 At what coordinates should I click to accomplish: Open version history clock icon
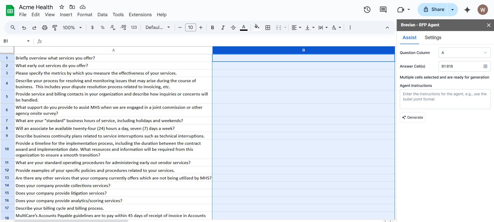click(367, 10)
